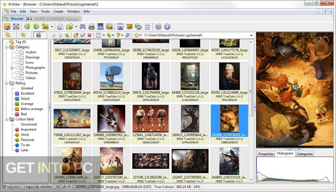The height and width of the screenshot is (192, 336).
Task: Create web page icon
Action: (138, 27)
